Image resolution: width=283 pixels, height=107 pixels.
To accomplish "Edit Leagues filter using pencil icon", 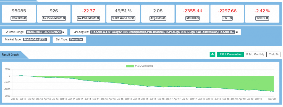I will [75, 32].
